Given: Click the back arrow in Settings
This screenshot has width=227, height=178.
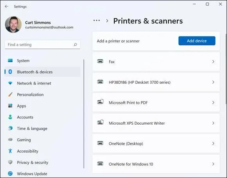Looking at the screenshot, I should tap(7, 7).
